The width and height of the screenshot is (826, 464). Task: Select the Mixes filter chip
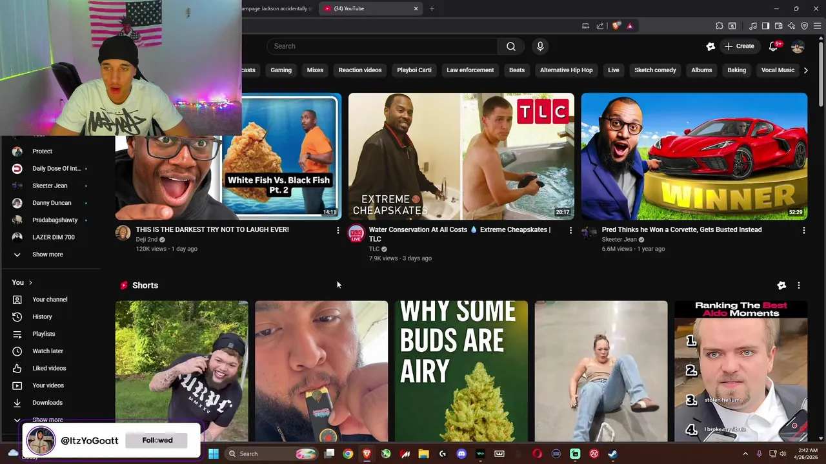pos(315,70)
